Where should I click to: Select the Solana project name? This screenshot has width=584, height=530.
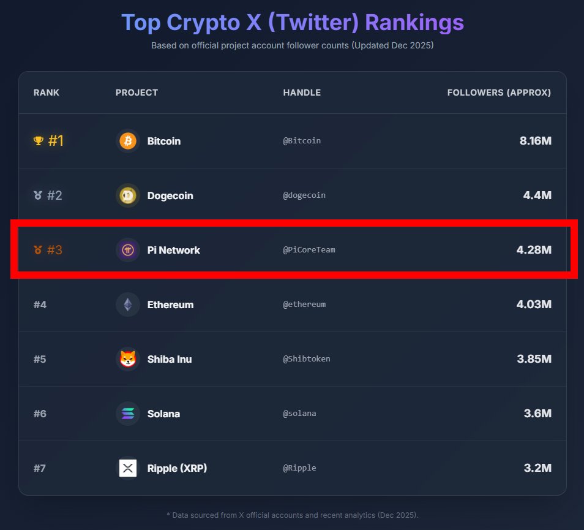[163, 414]
